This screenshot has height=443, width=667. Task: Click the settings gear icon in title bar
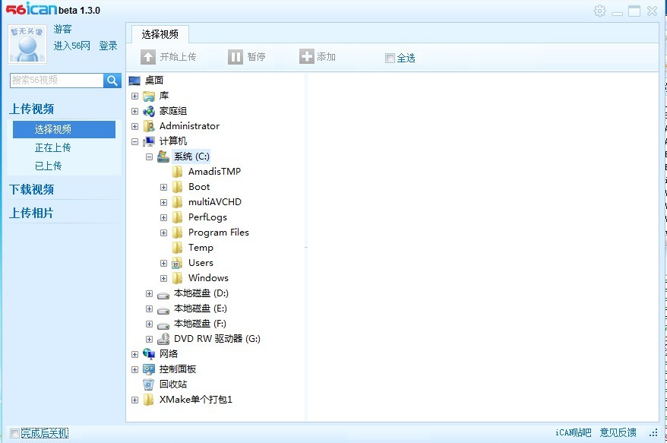600,11
